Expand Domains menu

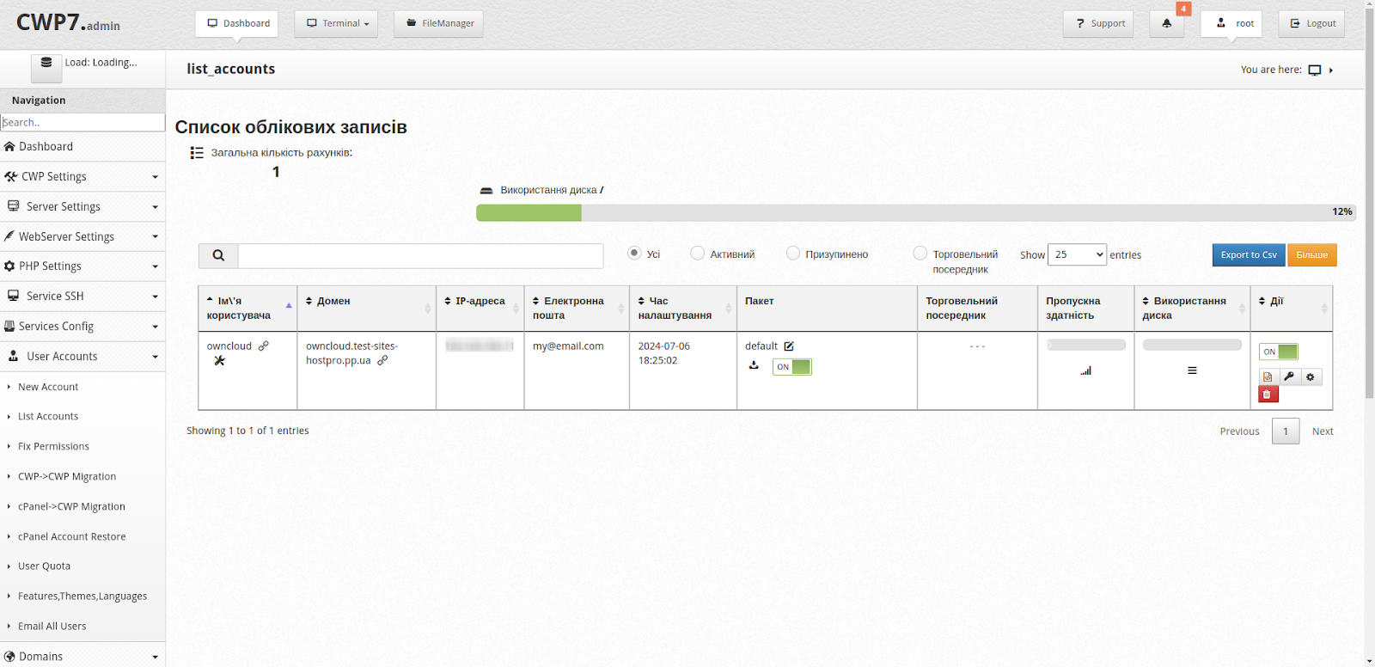82,656
